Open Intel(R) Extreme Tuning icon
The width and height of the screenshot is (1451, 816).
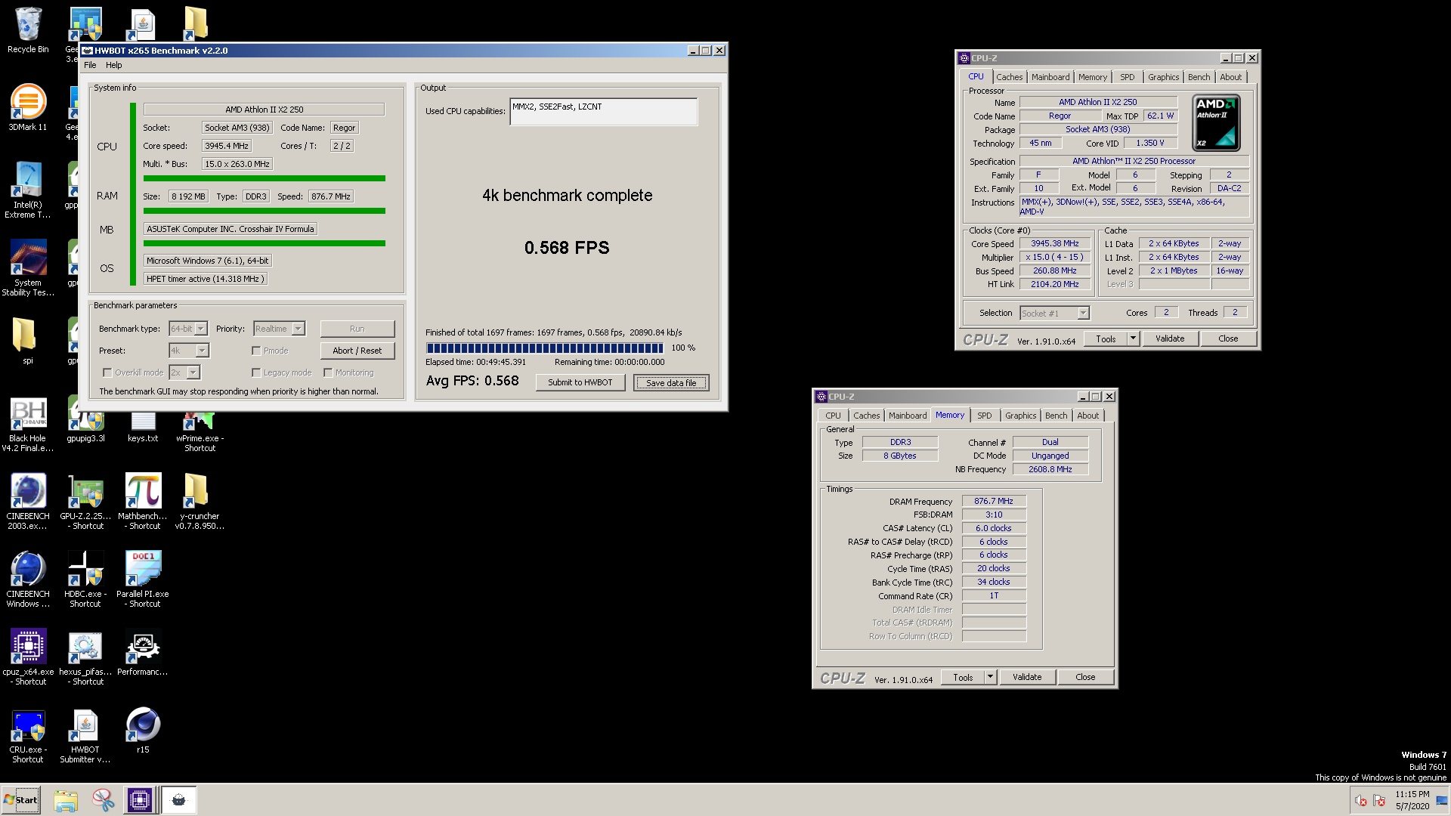click(x=28, y=190)
